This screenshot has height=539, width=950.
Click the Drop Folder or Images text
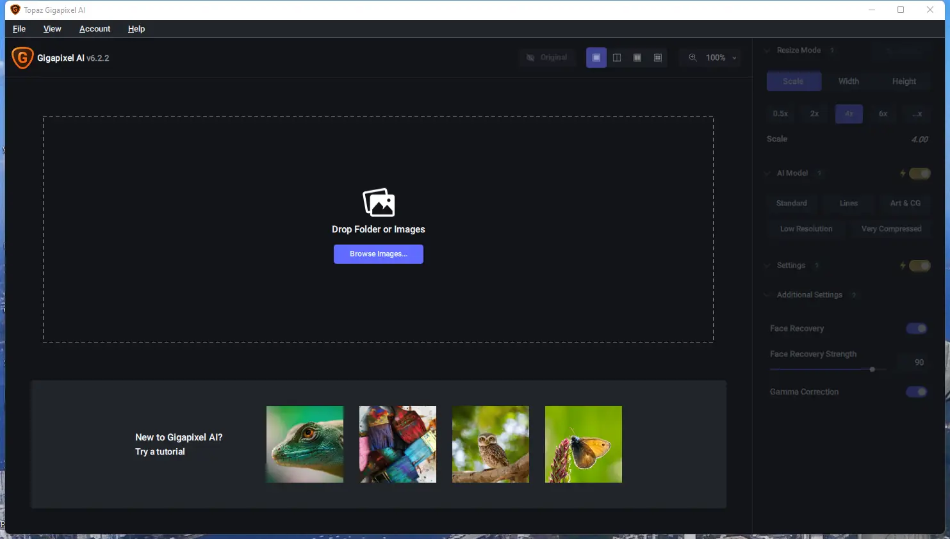[x=379, y=229]
